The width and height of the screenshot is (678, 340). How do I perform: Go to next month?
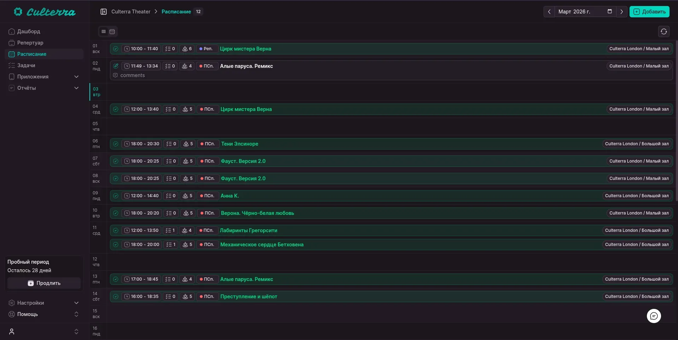point(621,12)
